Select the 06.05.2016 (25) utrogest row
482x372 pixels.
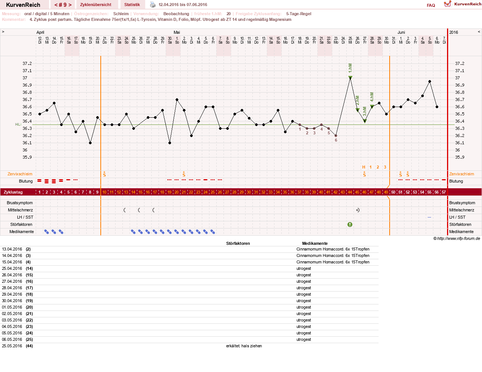pos(189,339)
